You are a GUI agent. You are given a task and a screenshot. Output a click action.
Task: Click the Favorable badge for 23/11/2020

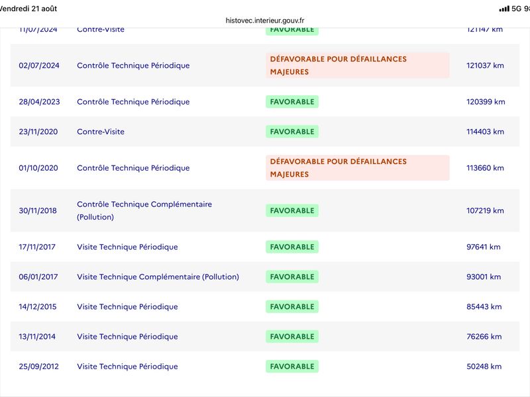[292, 132]
